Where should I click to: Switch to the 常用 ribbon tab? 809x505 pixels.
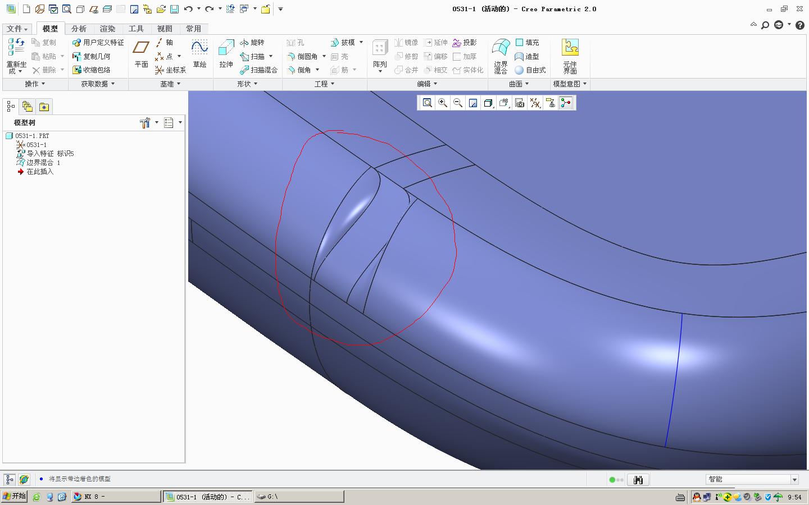[193, 29]
